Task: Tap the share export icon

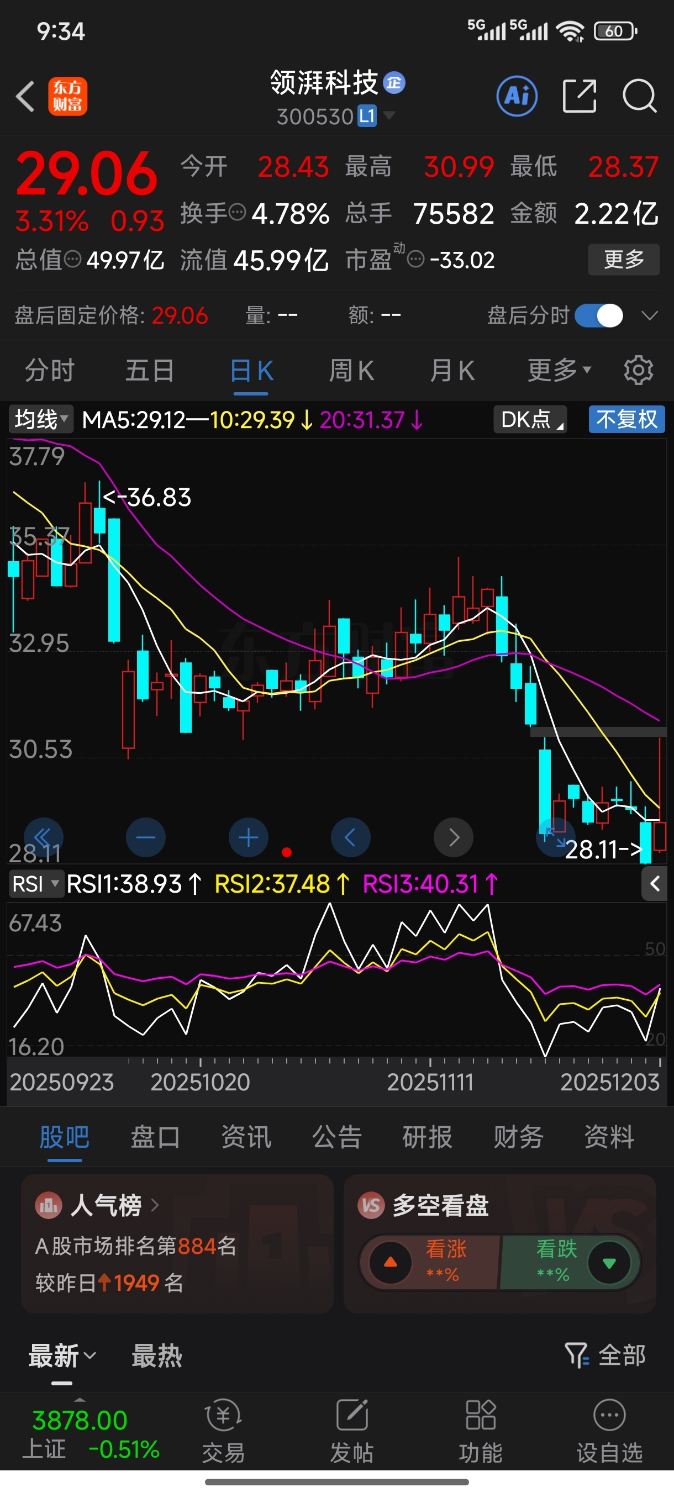Action: 580,96
